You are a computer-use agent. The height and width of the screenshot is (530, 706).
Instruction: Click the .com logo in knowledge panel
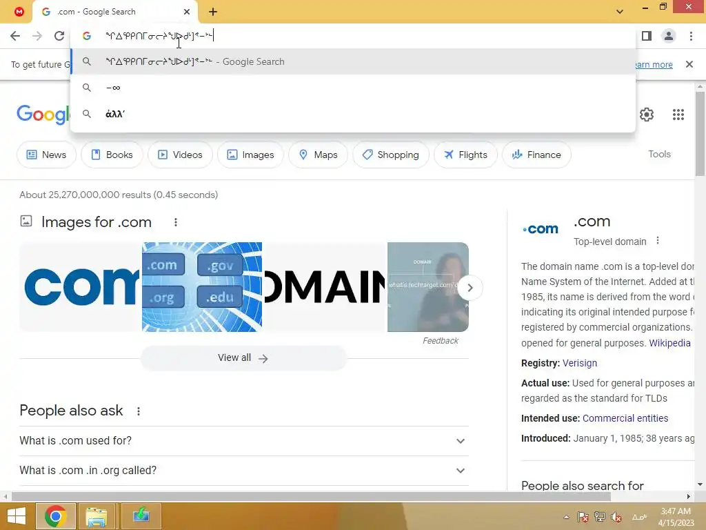point(541,229)
